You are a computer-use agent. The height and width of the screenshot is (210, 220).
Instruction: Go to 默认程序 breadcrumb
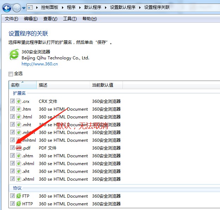[x=93, y=7]
